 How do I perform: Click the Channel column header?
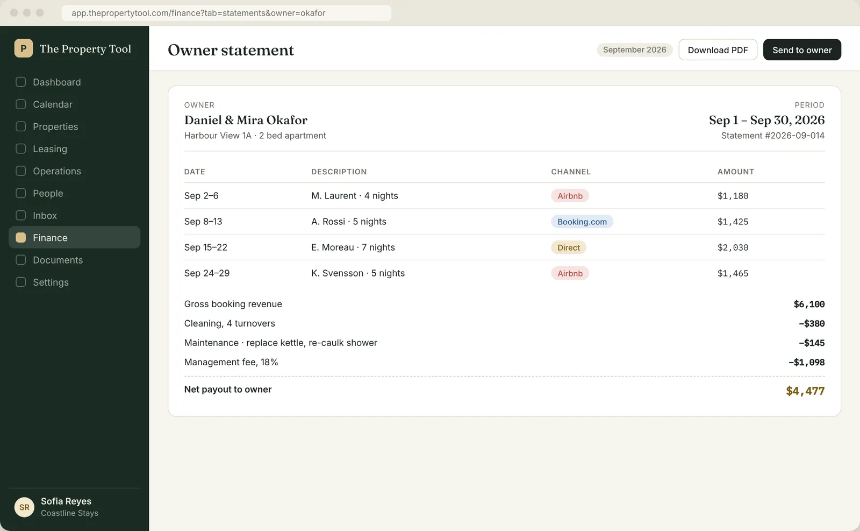click(x=571, y=172)
